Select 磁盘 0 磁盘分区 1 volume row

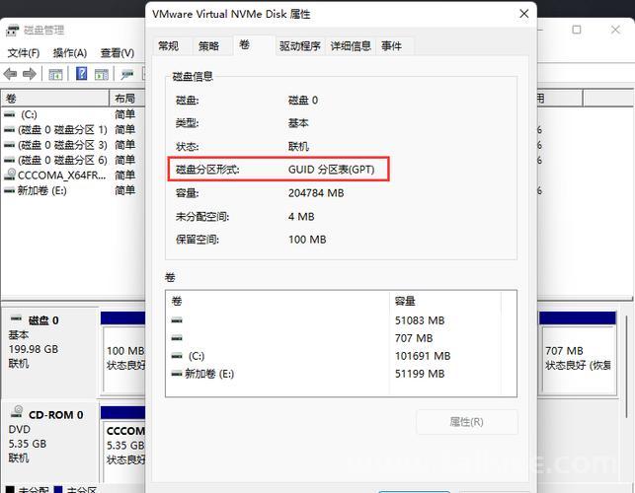73,130
